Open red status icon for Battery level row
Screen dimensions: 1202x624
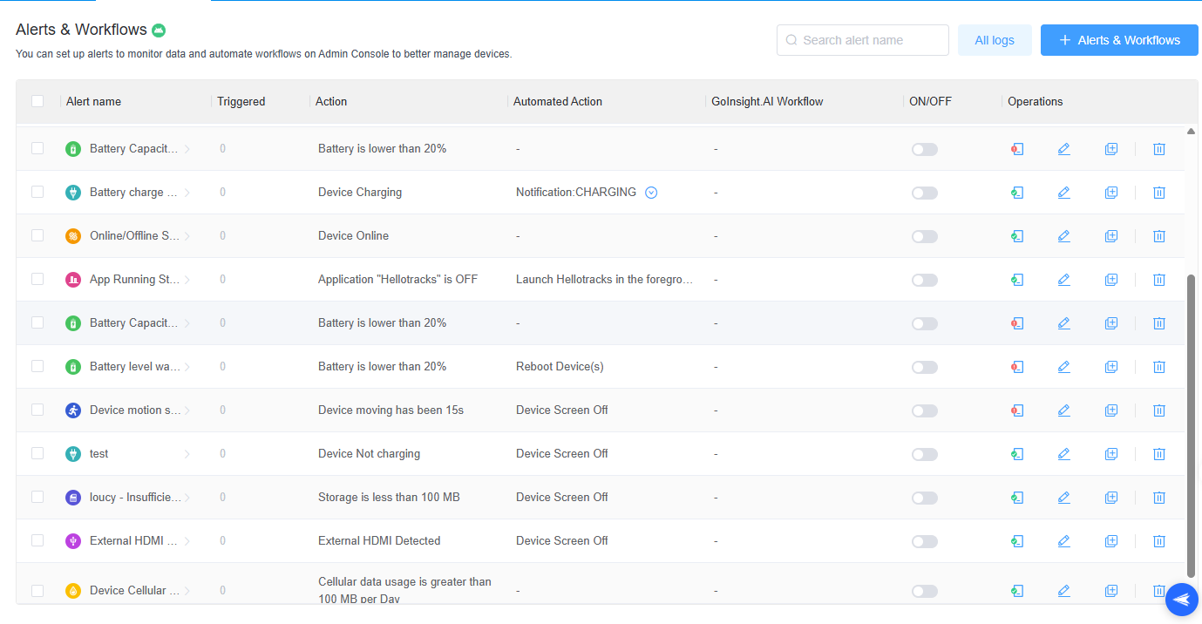point(1016,367)
